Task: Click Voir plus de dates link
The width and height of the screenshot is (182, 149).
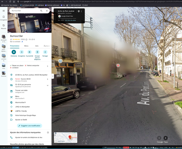Action: [70, 20]
